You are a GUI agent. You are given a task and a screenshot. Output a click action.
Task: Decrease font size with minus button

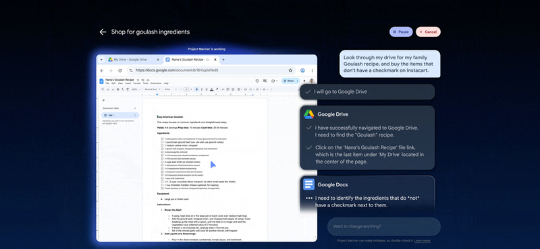click(181, 90)
